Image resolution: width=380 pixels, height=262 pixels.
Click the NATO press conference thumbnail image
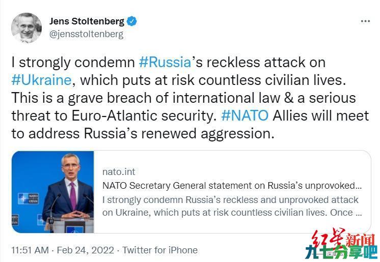point(53,192)
